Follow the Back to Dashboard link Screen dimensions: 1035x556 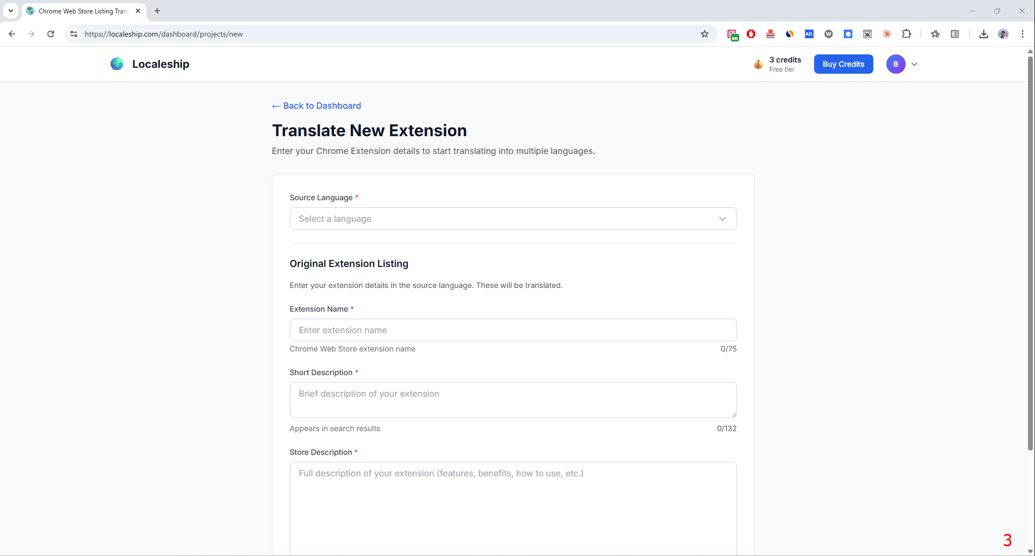point(316,105)
